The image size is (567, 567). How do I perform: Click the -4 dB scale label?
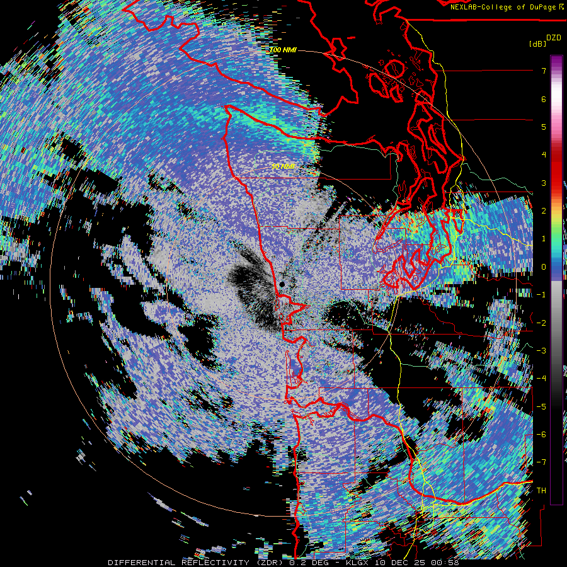point(541,379)
